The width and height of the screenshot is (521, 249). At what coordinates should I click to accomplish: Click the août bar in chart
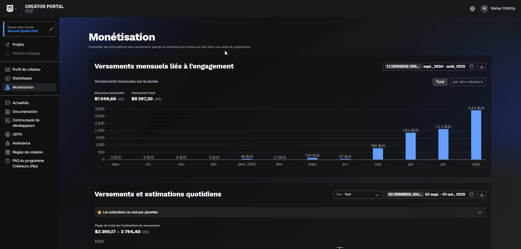pyautogui.click(x=476, y=135)
